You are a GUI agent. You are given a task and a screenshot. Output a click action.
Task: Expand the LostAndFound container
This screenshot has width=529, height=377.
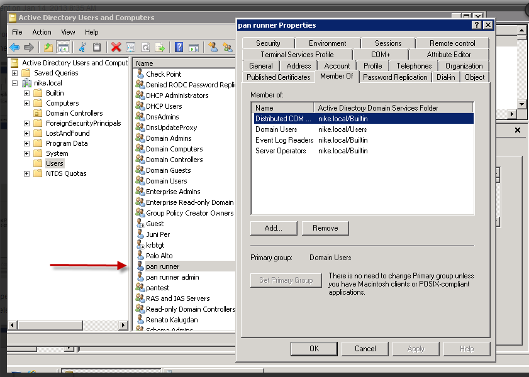[26, 133]
